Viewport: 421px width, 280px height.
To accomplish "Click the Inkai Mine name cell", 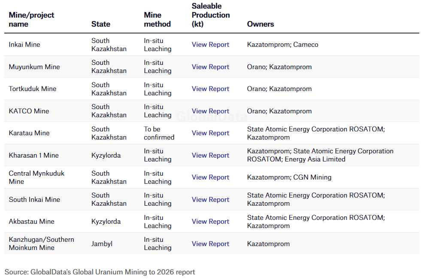I will pos(24,45).
